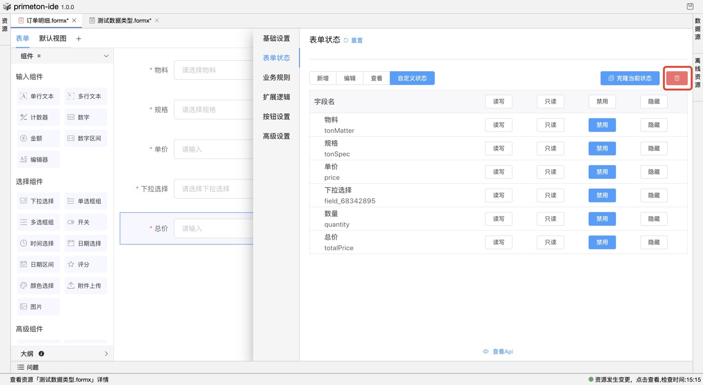Viewport: 703px width, 385px height.
Task: Collapse the 组件 panel chevron
Action: click(x=106, y=56)
